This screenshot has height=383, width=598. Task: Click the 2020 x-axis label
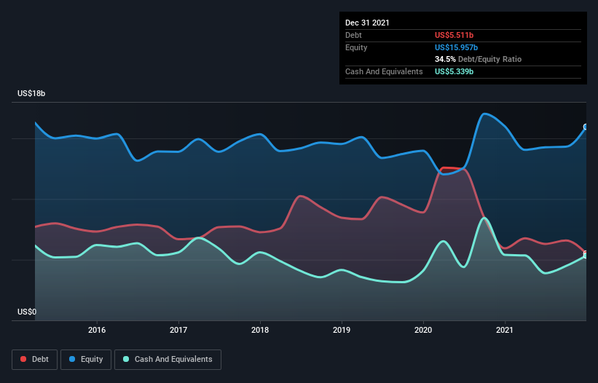coord(423,330)
